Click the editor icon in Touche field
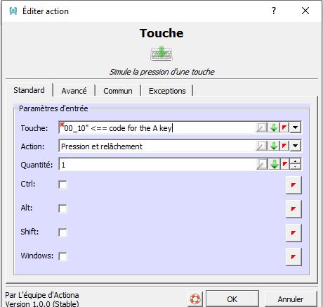The image size is (323, 307). point(261,128)
